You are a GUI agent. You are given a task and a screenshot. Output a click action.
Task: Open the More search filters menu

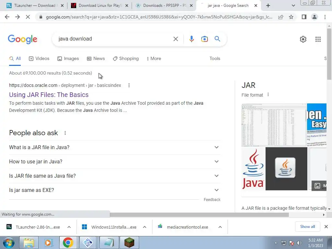(154, 59)
